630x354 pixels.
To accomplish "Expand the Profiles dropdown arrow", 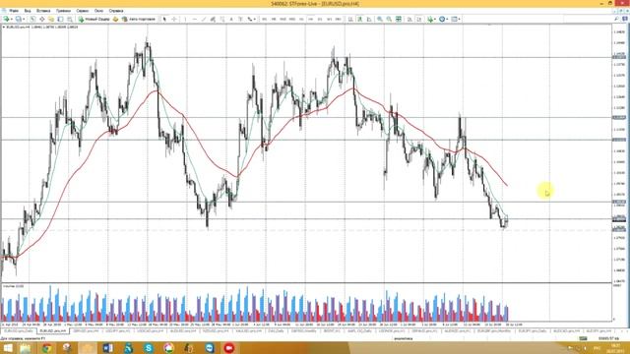I will [24, 19].
